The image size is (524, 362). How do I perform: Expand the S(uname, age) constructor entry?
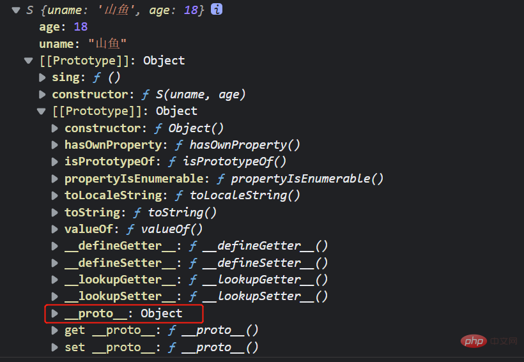click(42, 94)
